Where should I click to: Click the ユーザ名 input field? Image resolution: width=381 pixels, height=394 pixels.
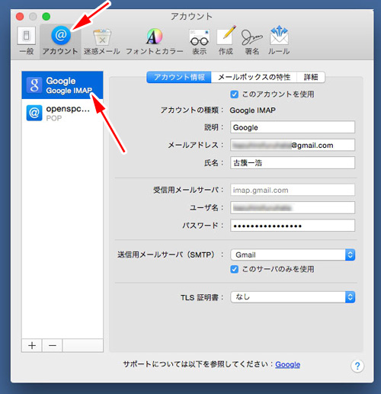pyautogui.click(x=293, y=208)
